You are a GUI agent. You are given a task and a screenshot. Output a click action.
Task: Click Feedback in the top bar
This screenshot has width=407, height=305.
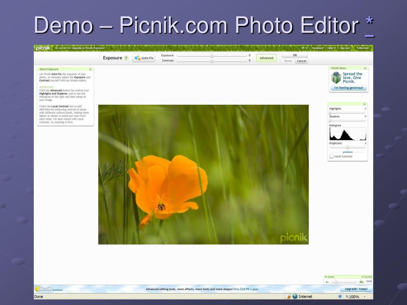point(318,48)
